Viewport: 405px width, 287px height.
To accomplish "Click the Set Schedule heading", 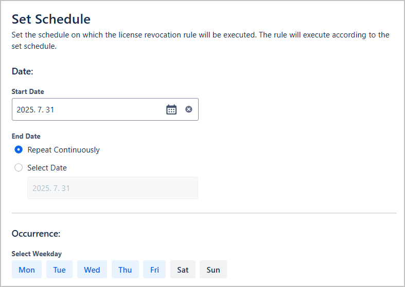I will [51, 19].
